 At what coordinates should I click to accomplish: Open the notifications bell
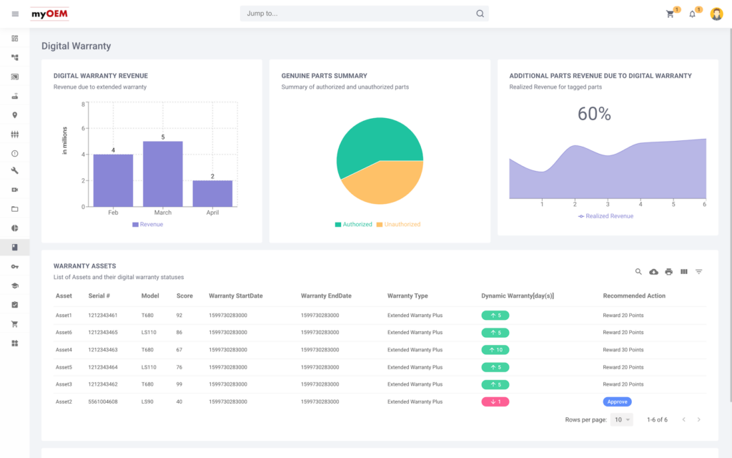click(693, 14)
